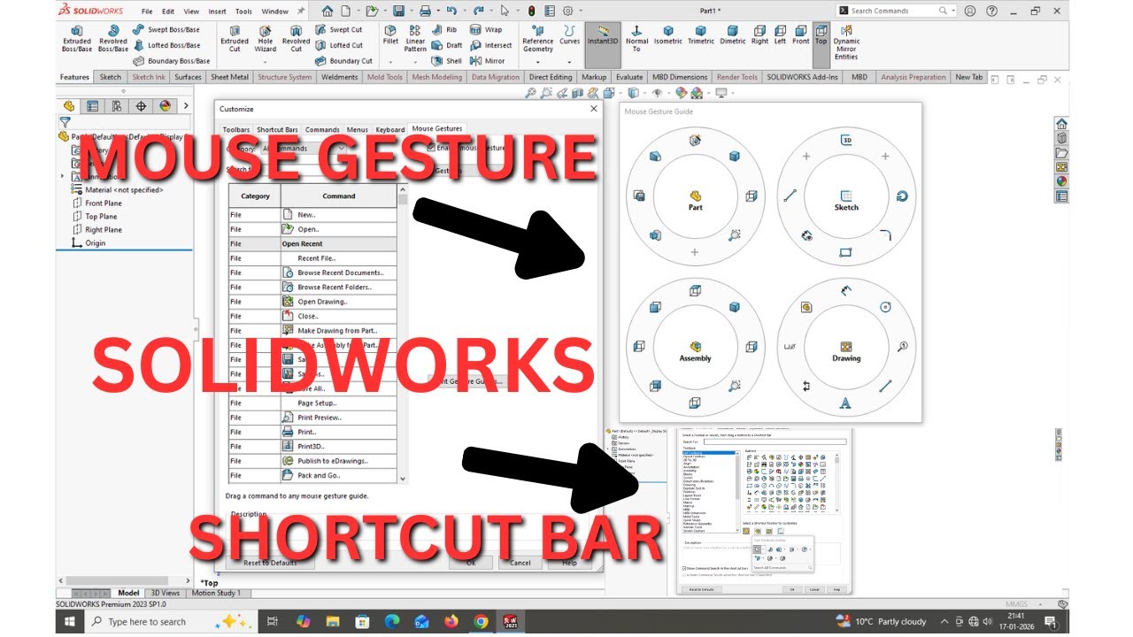
Task: Choose the Boundary Cut command
Action: coord(343,61)
